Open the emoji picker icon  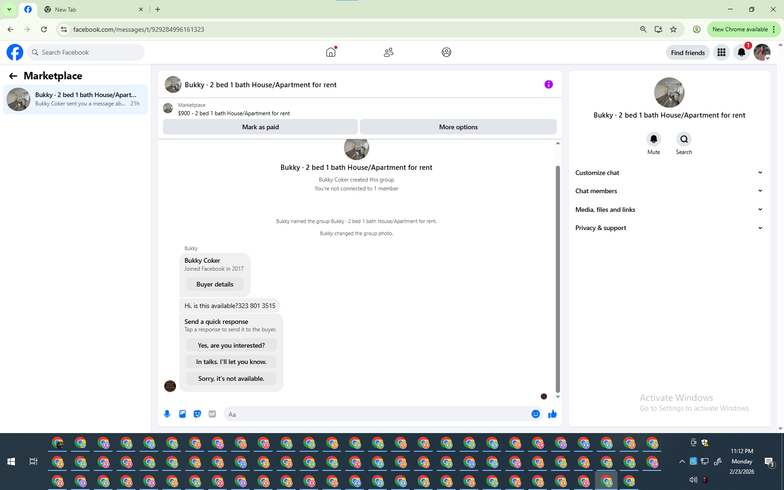click(x=536, y=414)
